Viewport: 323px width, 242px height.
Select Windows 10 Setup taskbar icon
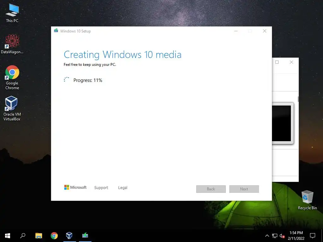[85, 236]
